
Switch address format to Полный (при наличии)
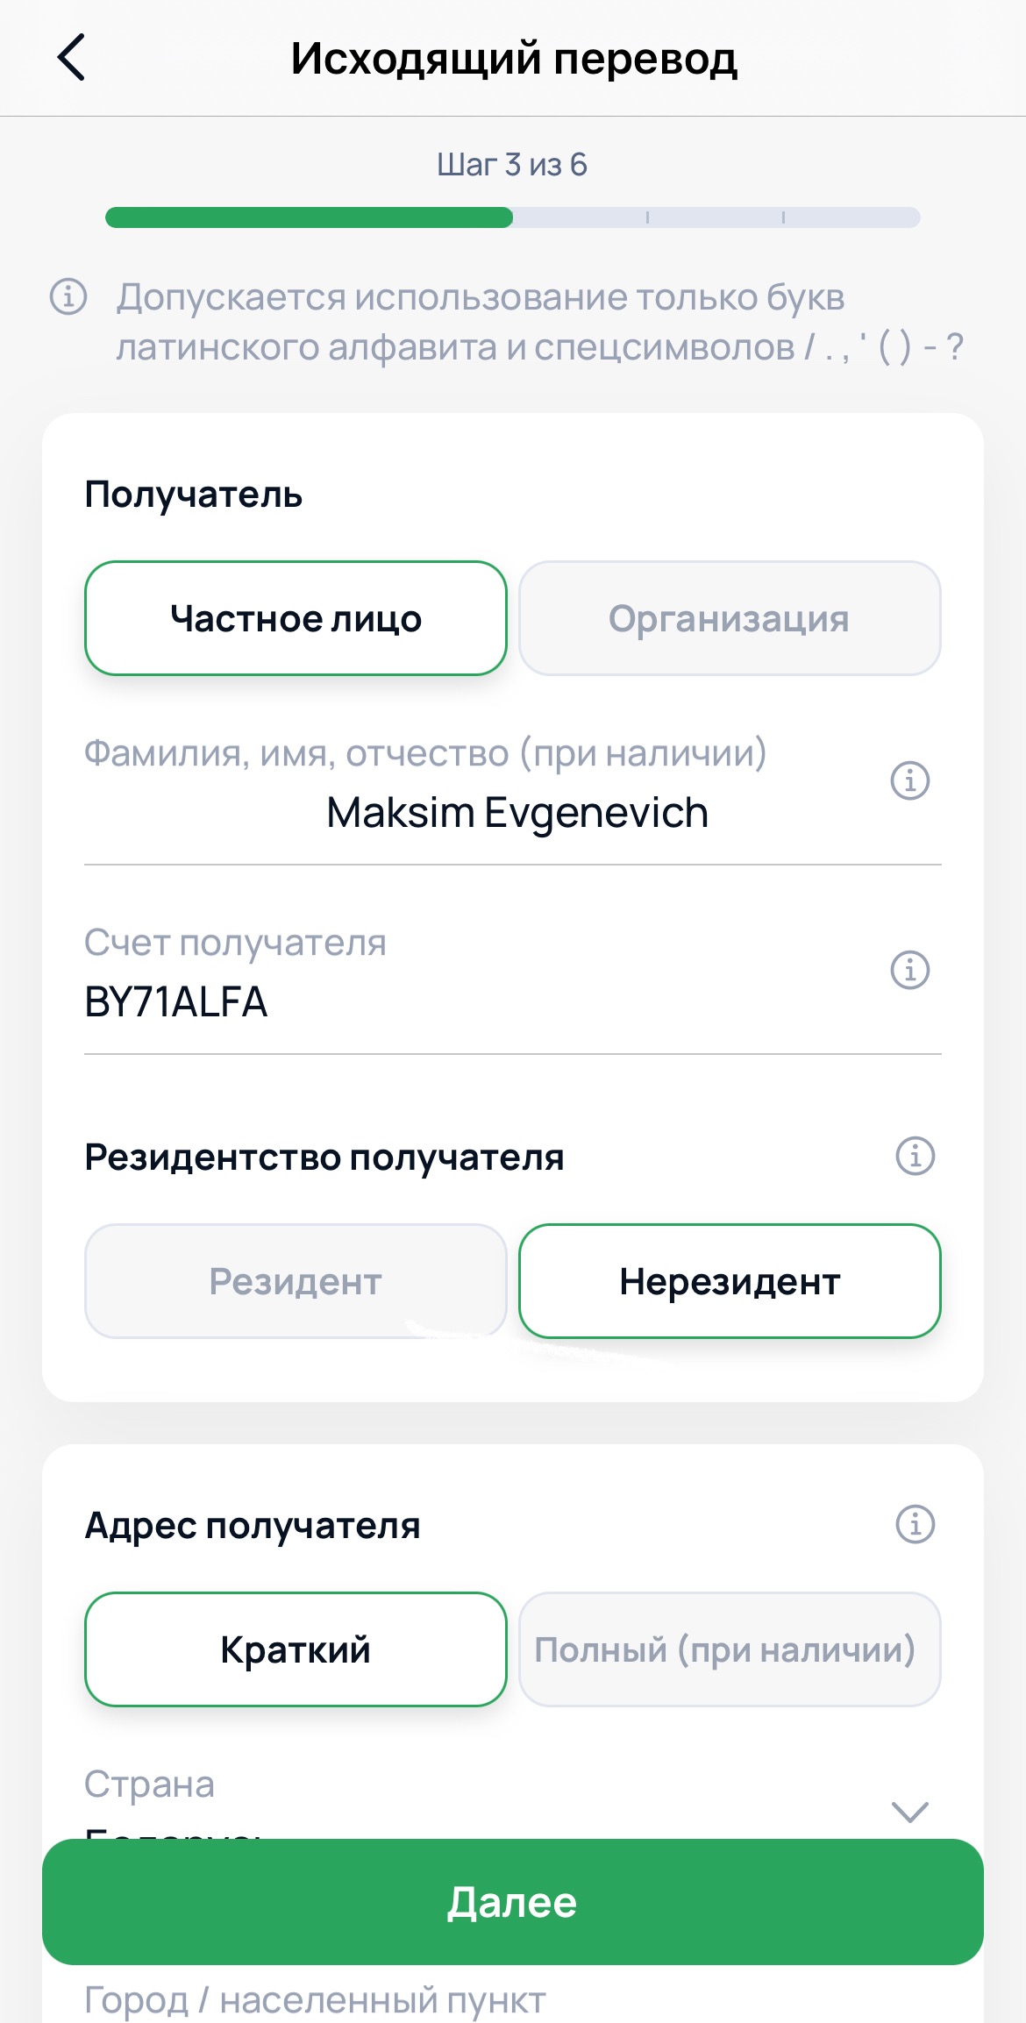729,1649
